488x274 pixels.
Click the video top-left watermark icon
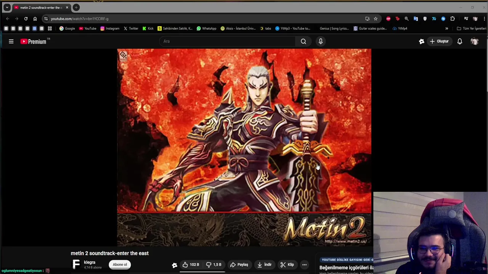pyautogui.click(x=123, y=55)
